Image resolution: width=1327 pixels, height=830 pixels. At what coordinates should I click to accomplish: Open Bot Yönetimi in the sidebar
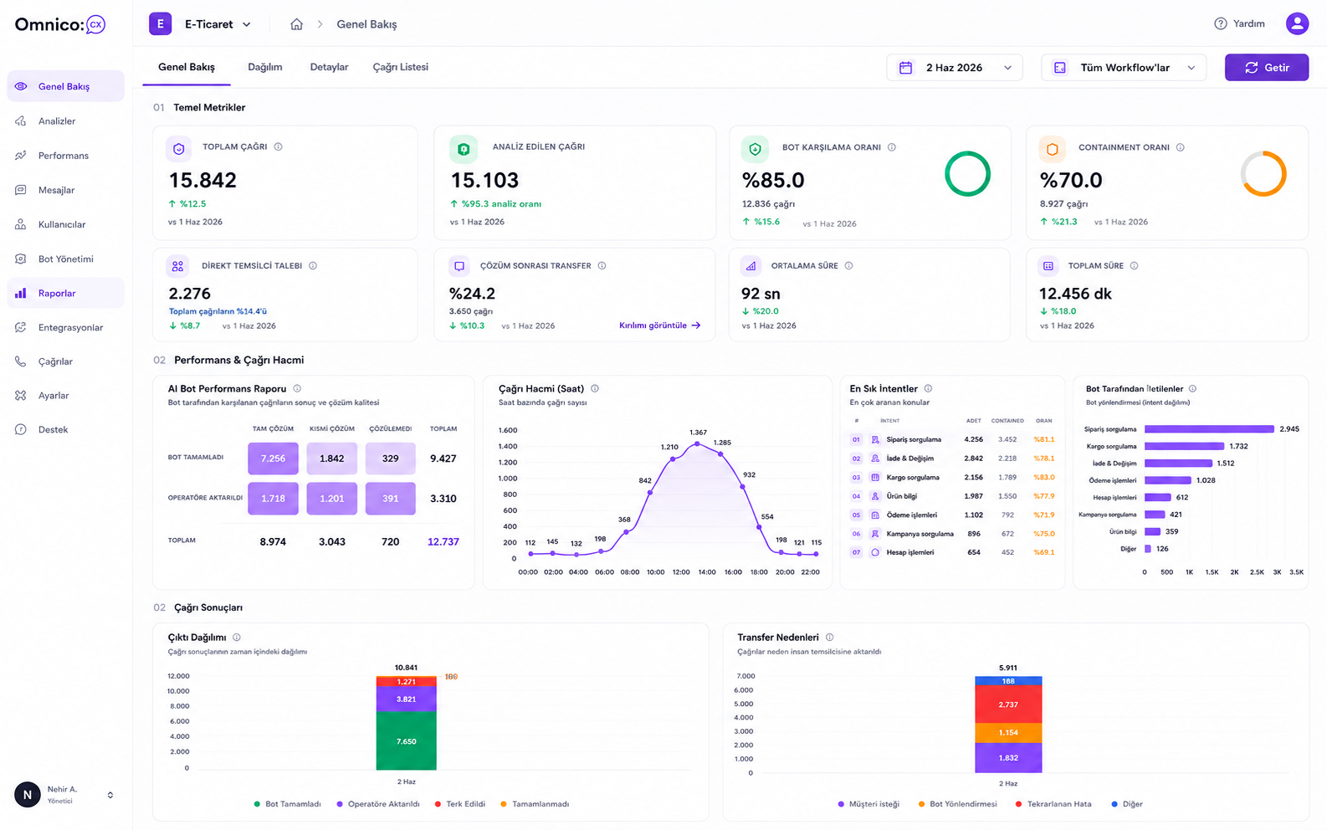pyautogui.click(x=65, y=259)
